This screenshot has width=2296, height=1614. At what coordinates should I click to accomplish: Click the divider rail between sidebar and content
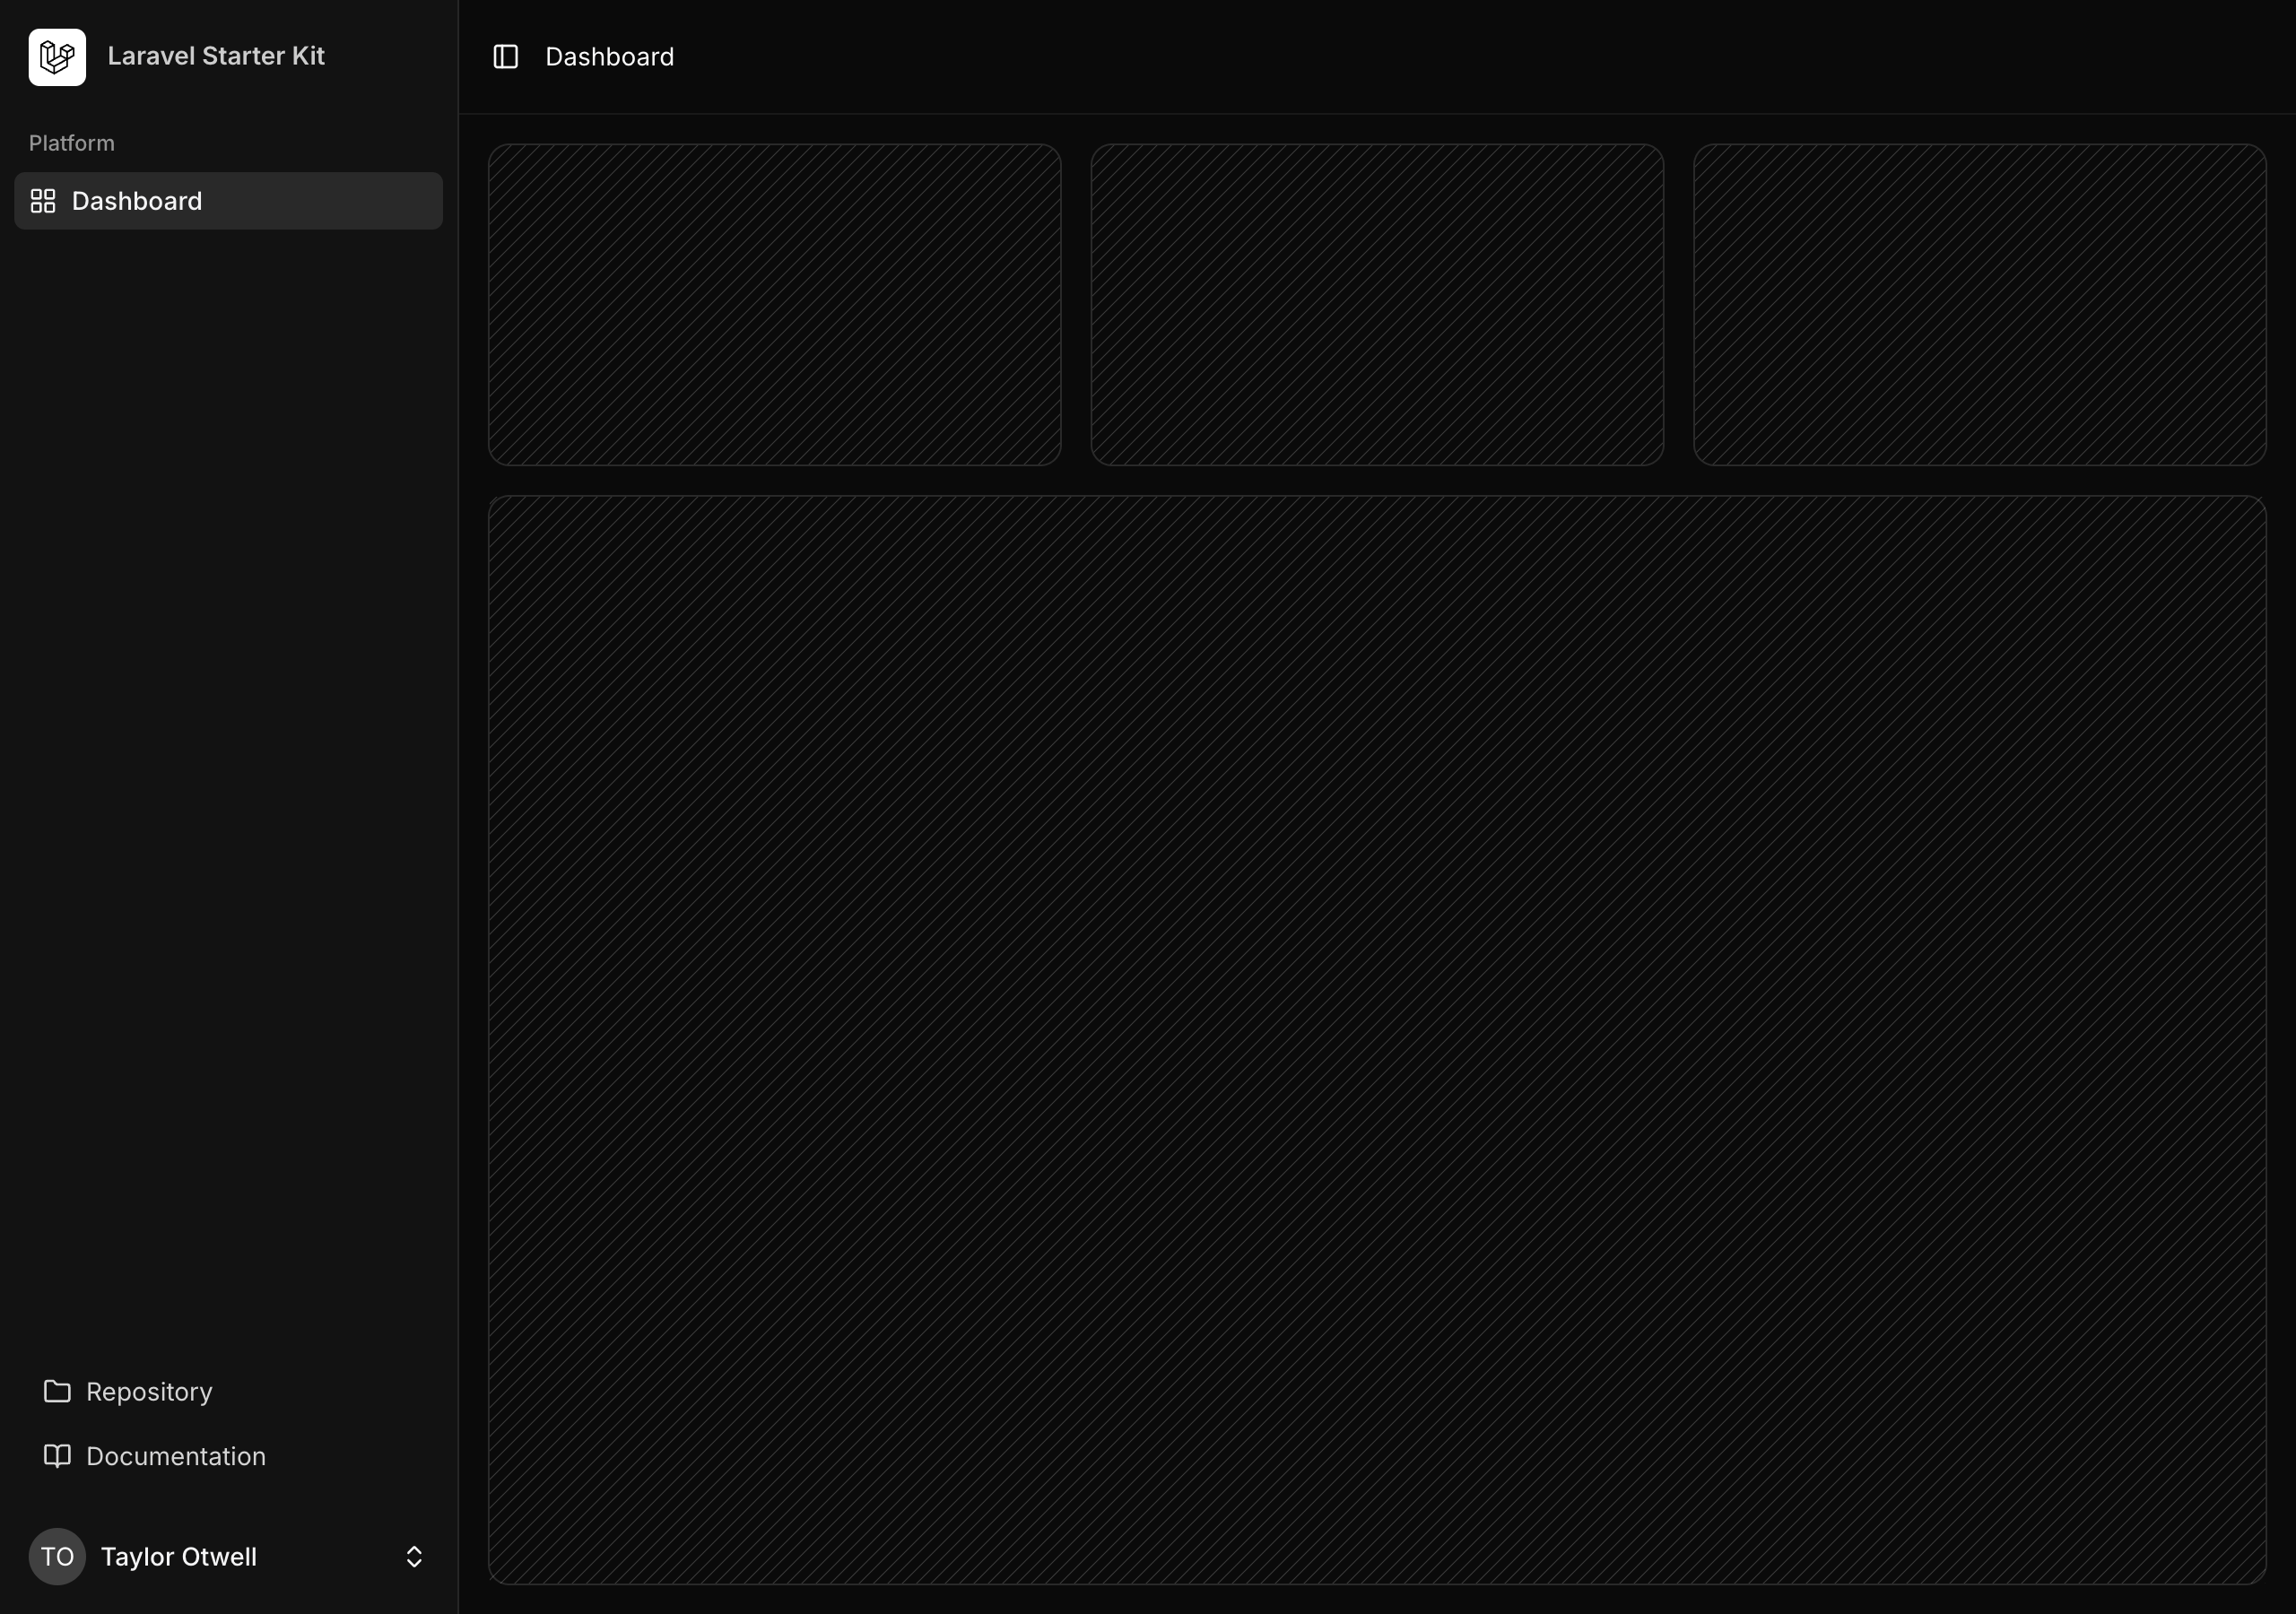point(459,800)
